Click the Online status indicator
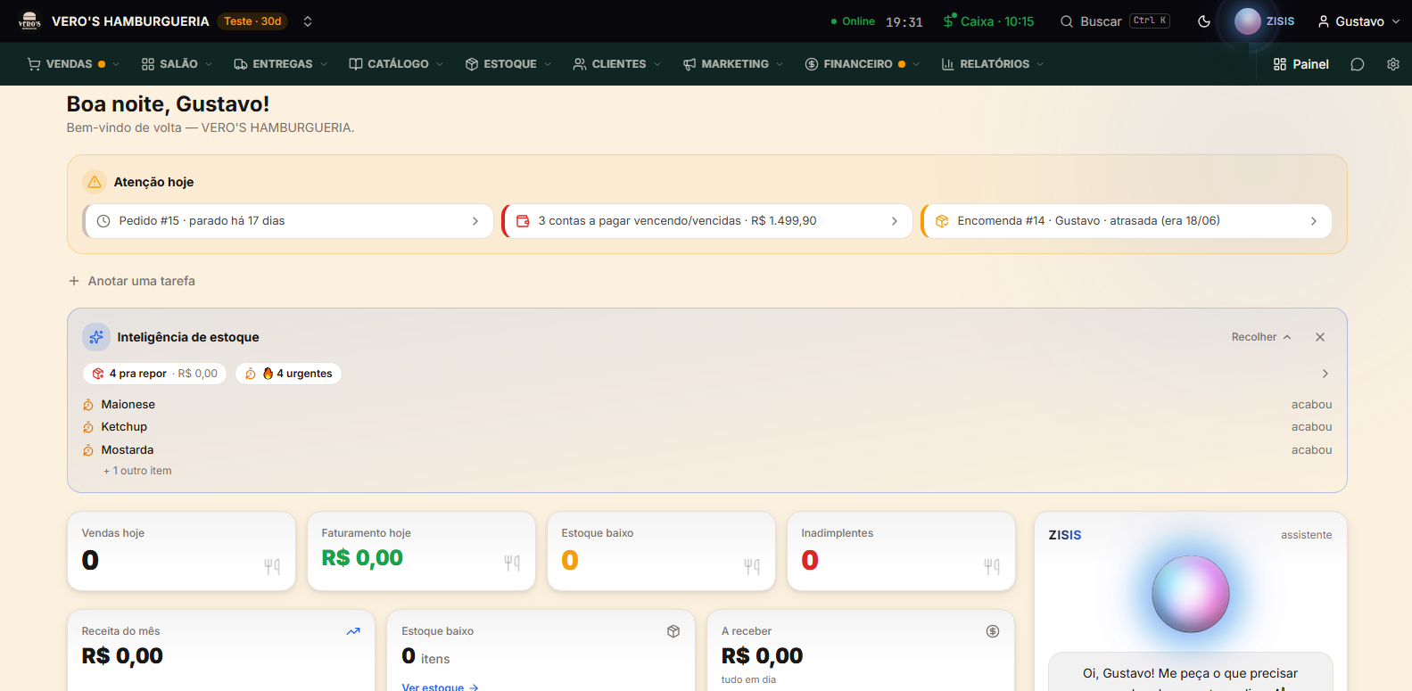 [x=853, y=21]
